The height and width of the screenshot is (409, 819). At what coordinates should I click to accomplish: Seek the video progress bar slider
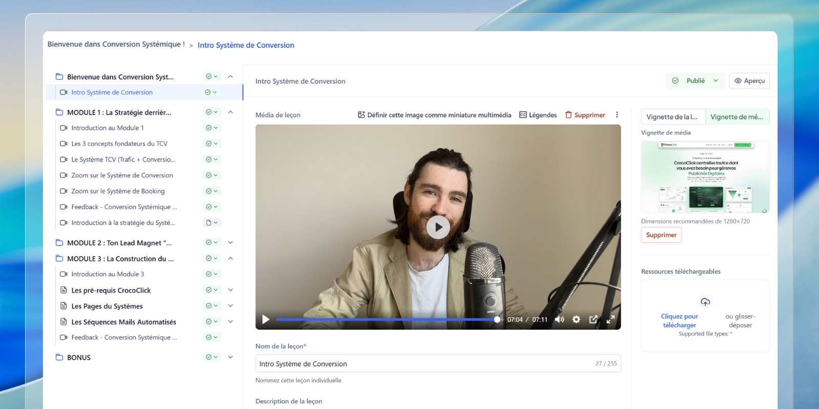point(388,320)
